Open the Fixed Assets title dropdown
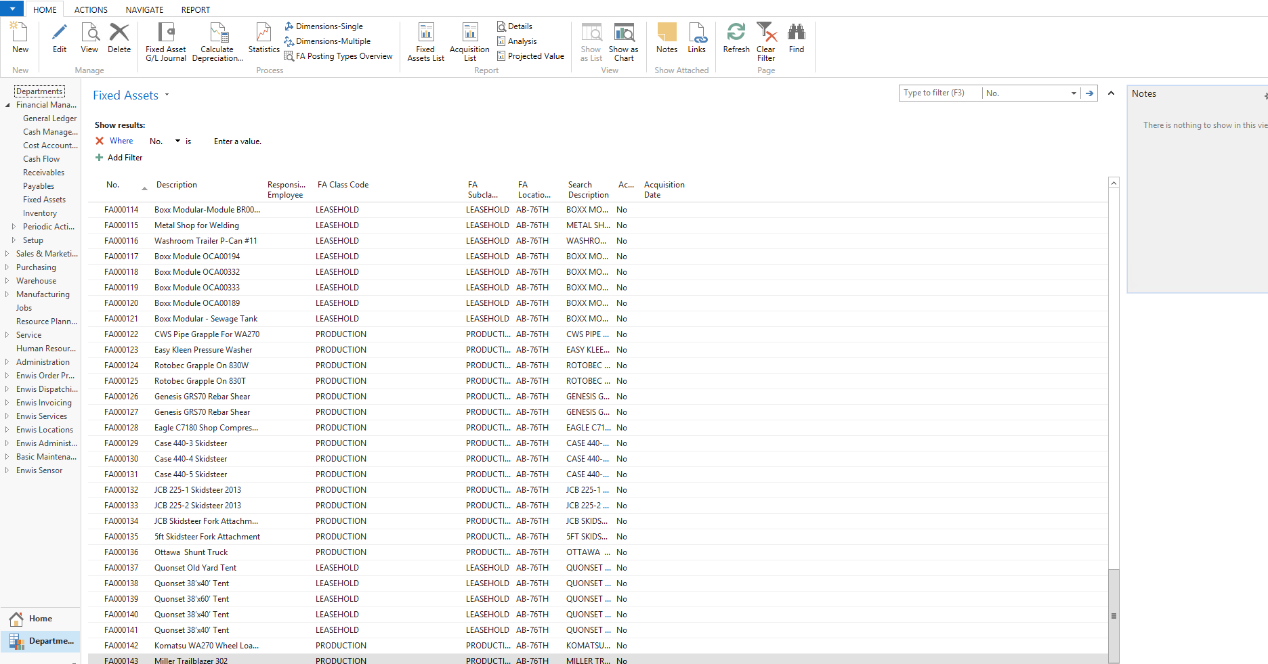This screenshot has height=664, width=1268. pos(167,95)
